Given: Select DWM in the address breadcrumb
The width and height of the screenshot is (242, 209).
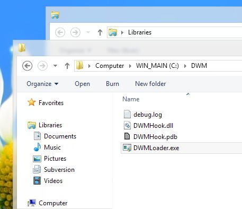Looking at the screenshot, I should coord(199,66).
